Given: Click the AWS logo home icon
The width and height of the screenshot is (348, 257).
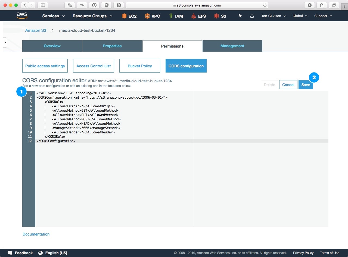Looking at the screenshot, I should tap(22, 16).
